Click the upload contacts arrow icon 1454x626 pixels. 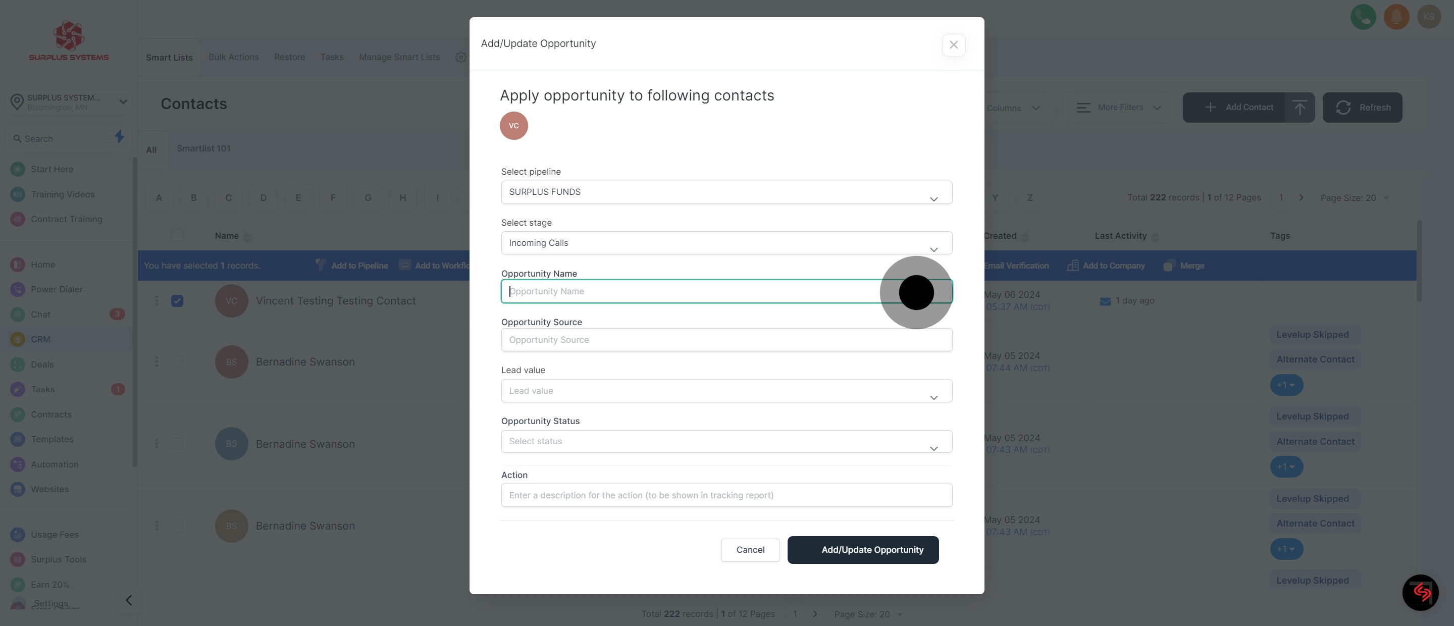(1300, 107)
